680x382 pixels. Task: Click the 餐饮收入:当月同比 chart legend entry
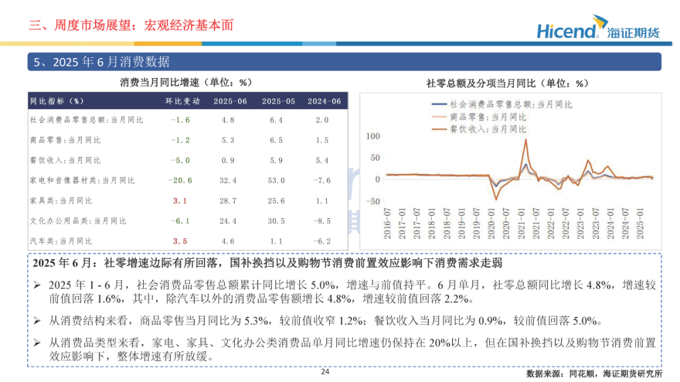479,129
